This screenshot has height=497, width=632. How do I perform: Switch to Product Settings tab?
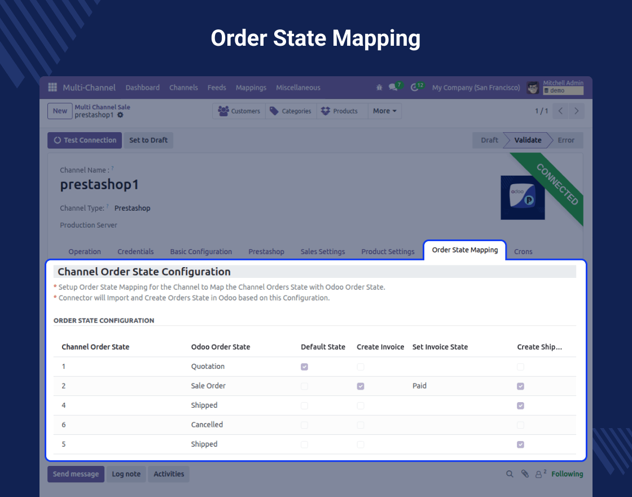pos(388,251)
